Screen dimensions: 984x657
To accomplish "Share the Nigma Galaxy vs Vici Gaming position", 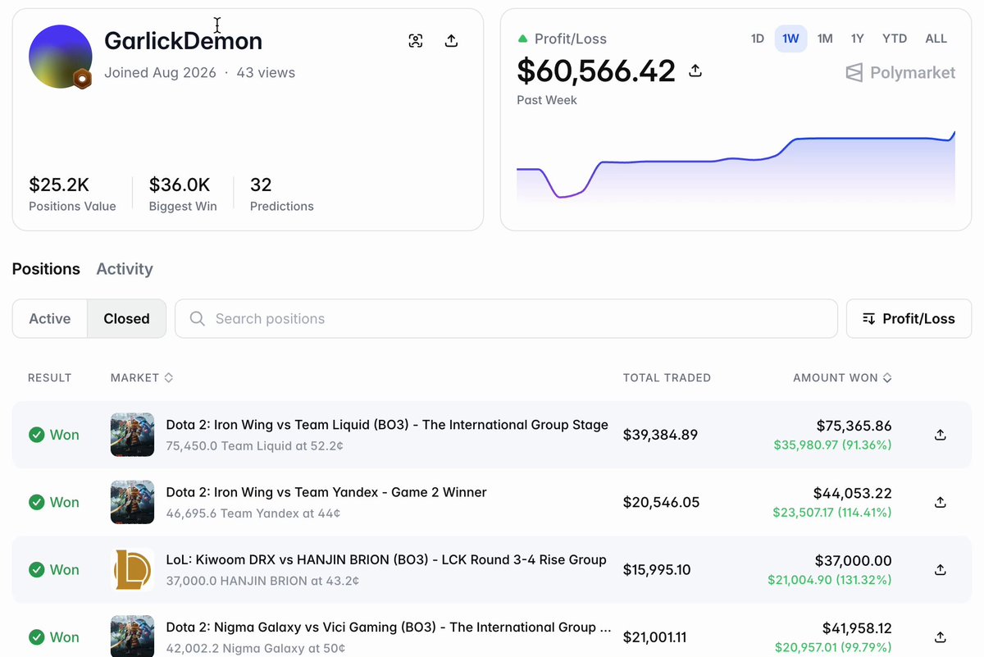I will coord(941,636).
